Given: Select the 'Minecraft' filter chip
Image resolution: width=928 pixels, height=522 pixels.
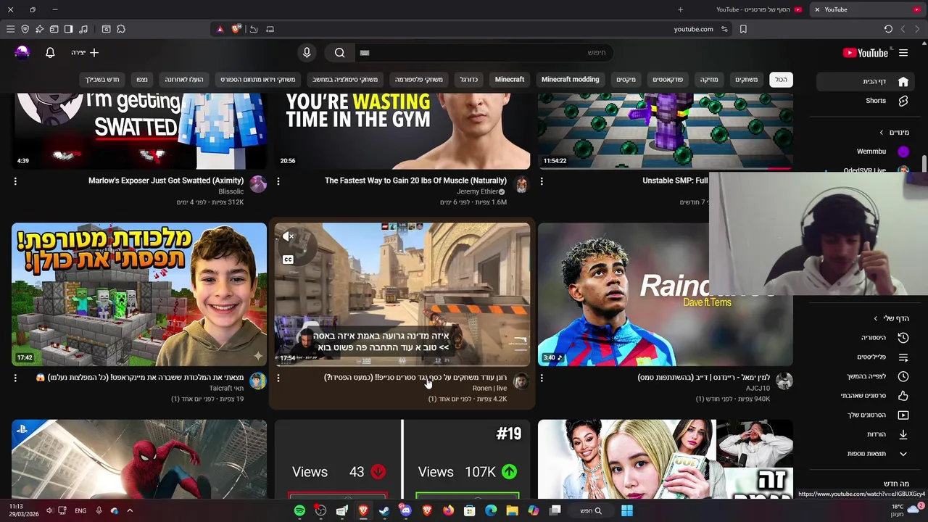Looking at the screenshot, I should 510,79.
